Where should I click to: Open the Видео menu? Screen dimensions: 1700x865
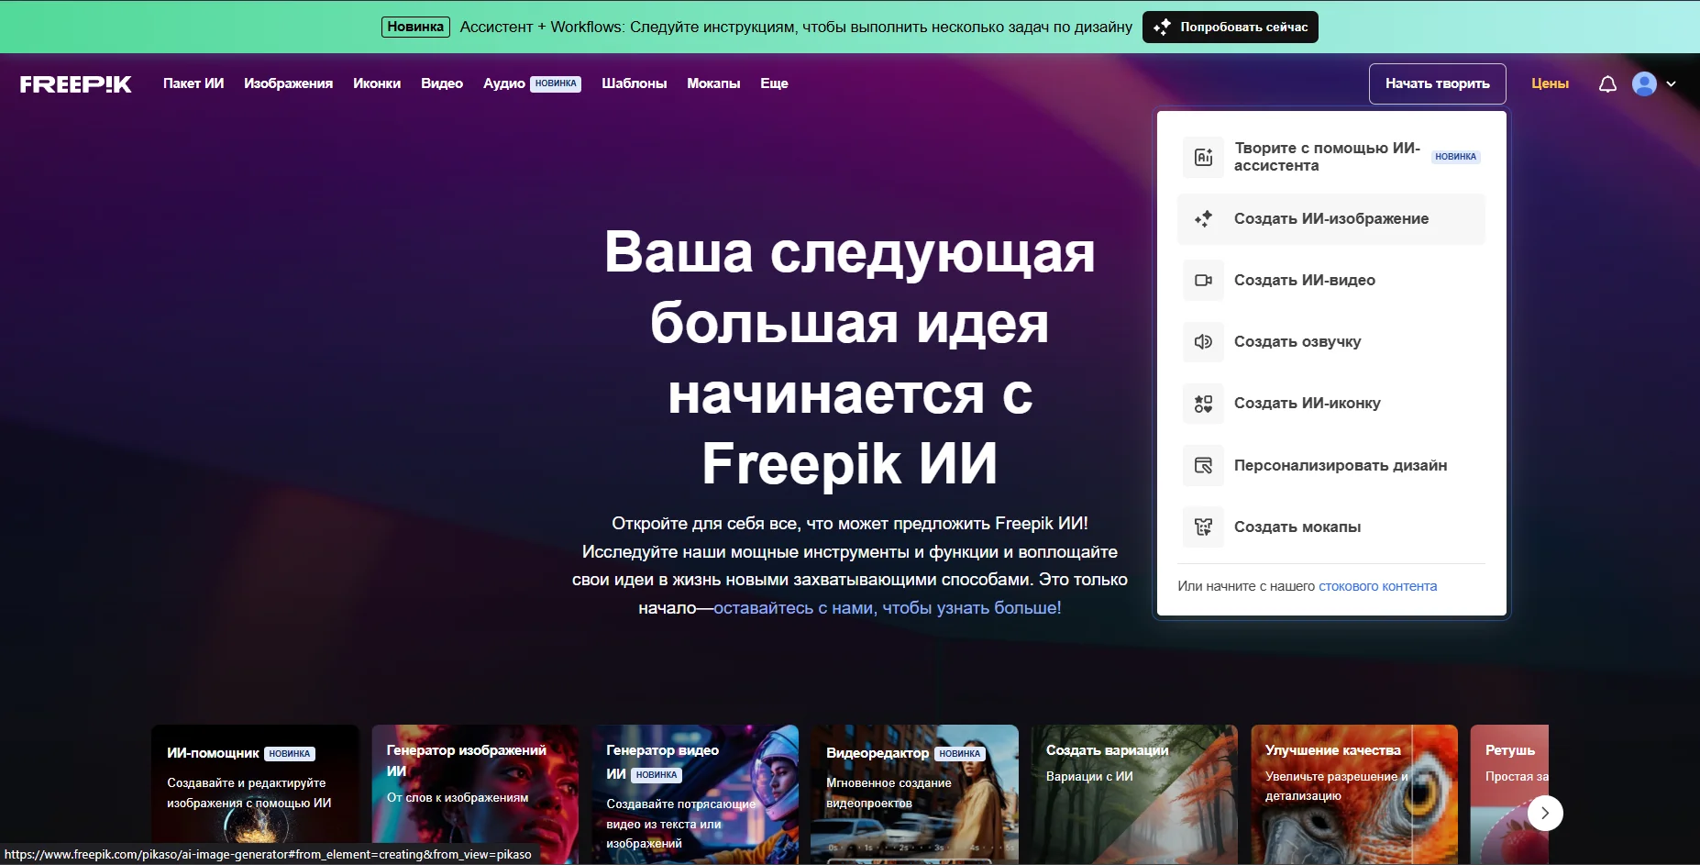tap(442, 83)
